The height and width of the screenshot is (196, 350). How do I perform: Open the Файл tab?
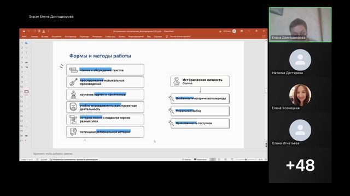point(24,36)
